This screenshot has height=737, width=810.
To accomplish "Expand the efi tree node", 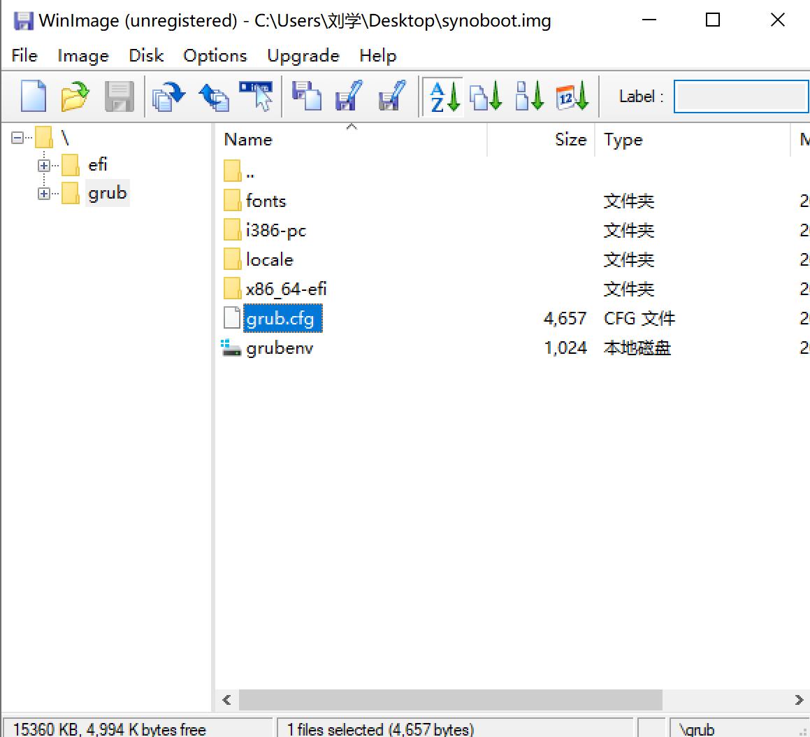I will point(44,166).
